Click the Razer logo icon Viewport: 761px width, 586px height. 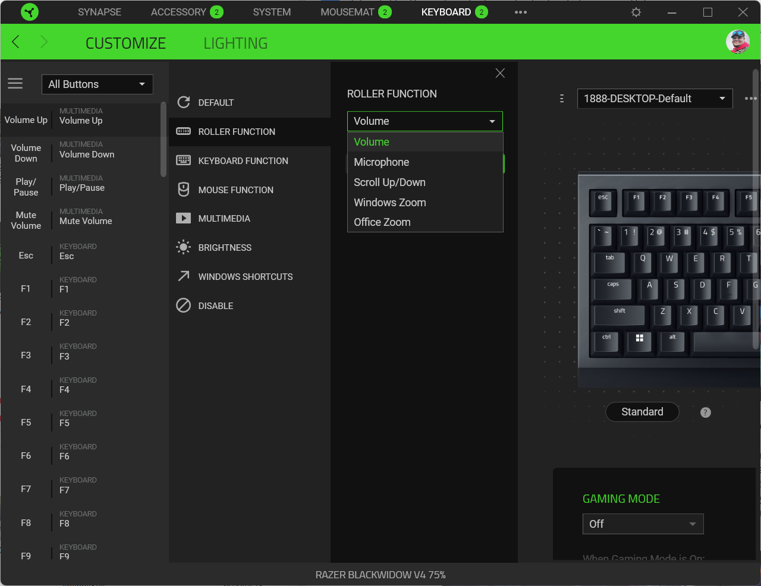pyautogui.click(x=30, y=12)
